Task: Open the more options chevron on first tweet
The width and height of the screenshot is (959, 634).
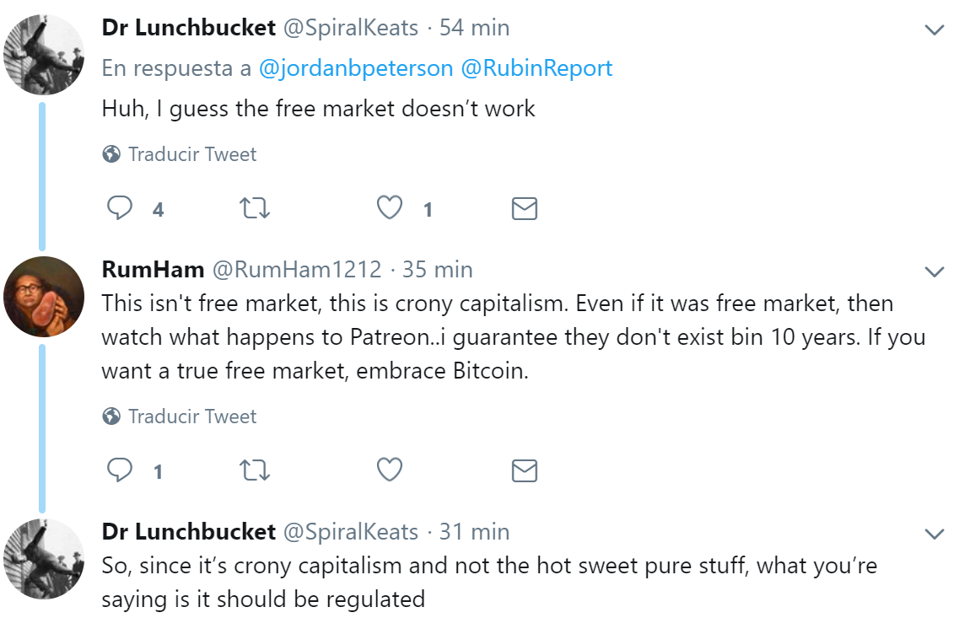Action: [934, 30]
